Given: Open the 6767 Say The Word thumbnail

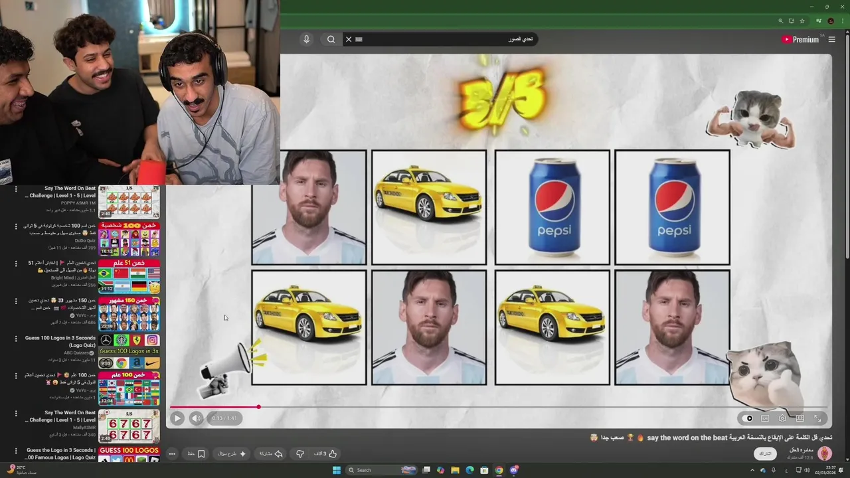Looking at the screenshot, I should coord(129,426).
